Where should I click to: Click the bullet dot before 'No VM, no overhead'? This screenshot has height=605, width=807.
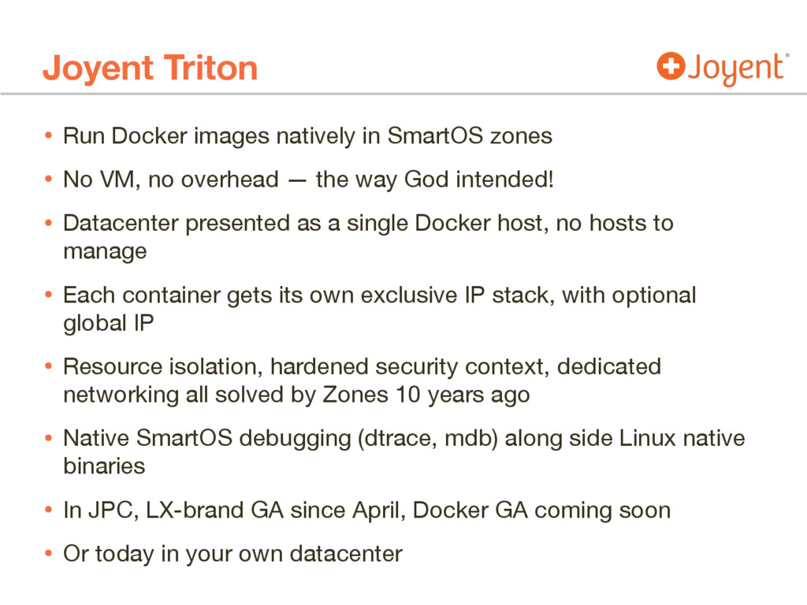coord(48,180)
